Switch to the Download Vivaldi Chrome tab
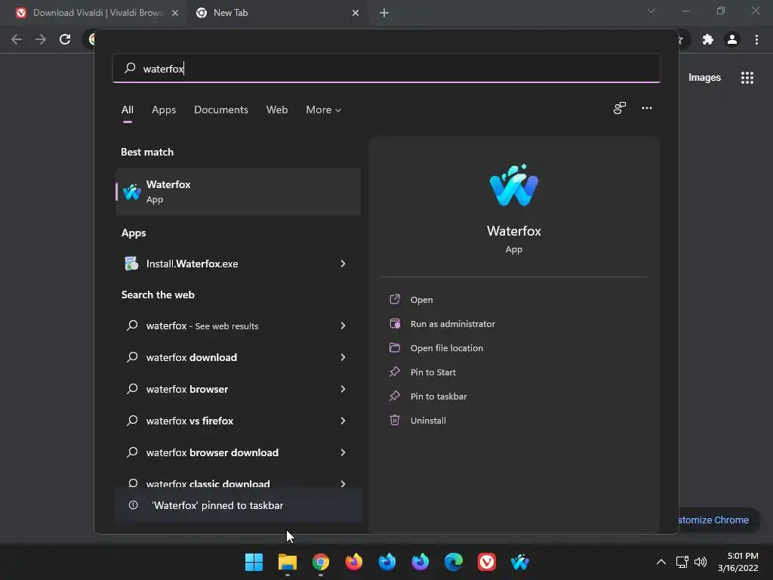Screen dimensions: 773x580 click(x=97, y=13)
